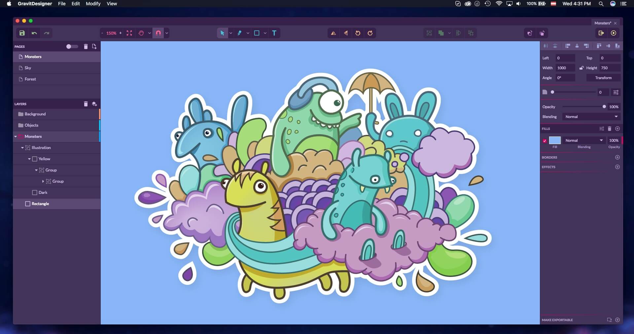The image size is (634, 334).
Task: Toggle visibility of the Fills checkbox
Action: [x=545, y=141]
